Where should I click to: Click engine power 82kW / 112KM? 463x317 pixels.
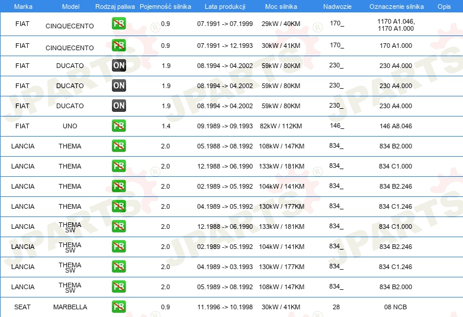281,126
